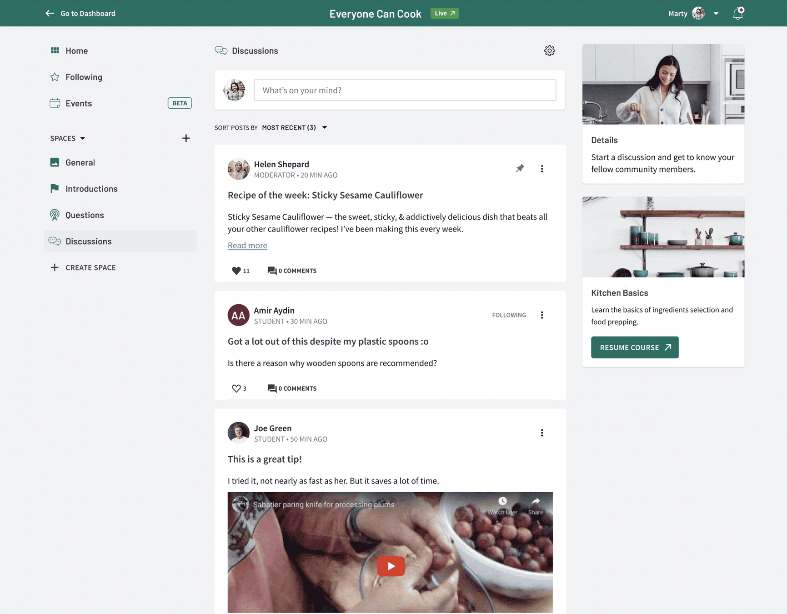Click Read more on the cauliflower recipe
Image resolution: width=787 pixels, height=614 pixels.
[x=247, y=245]
